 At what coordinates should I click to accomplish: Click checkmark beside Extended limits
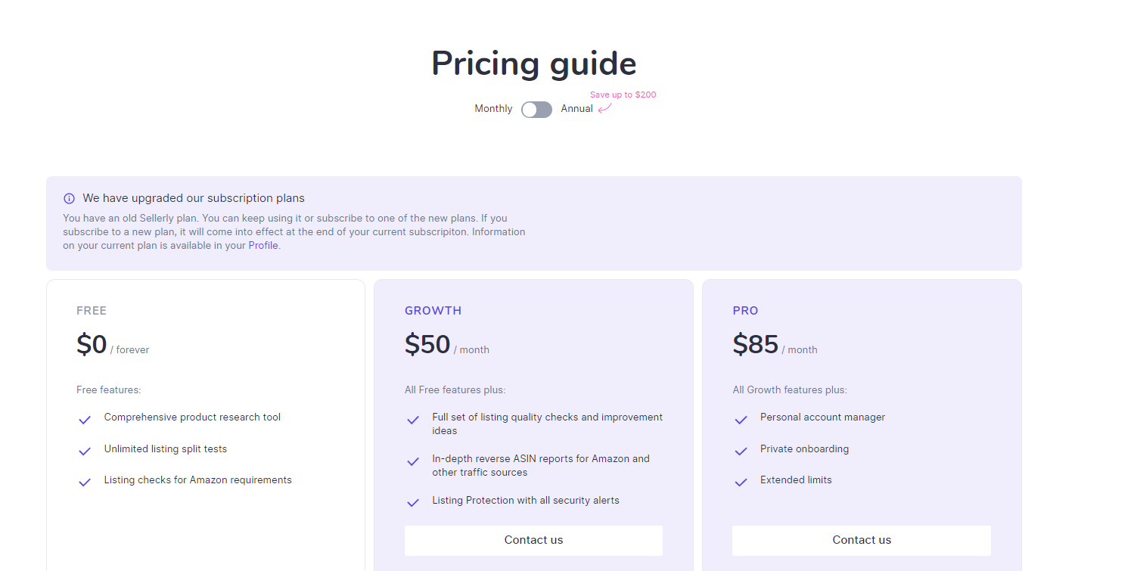[741, 483]
